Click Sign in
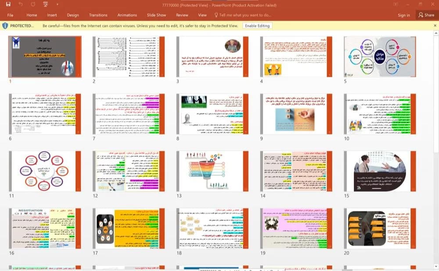 (404, 15)
